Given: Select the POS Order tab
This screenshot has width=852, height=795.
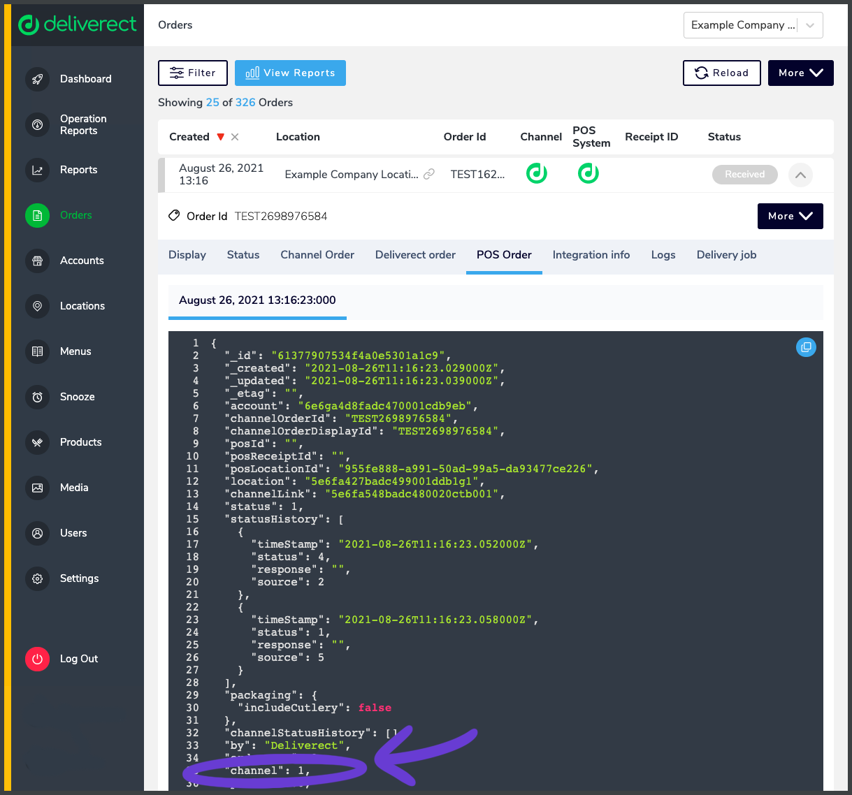Looking at the screenshot, I should (x=504, y=255).
